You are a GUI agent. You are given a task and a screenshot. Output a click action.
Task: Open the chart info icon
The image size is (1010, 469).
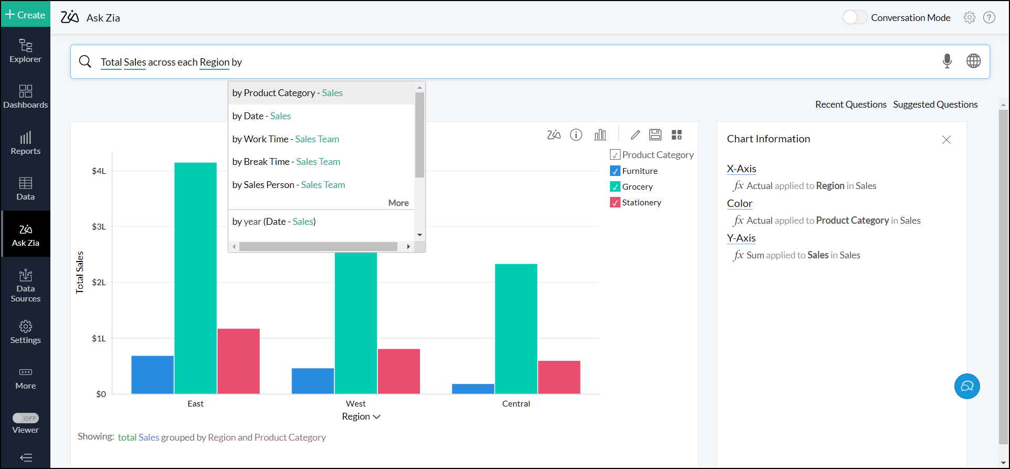click(x=576, y=135)
